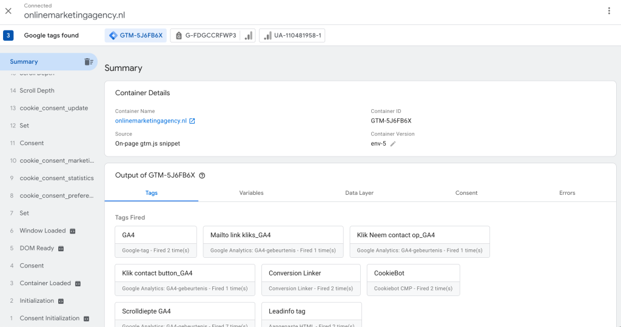
Task: Switch to the Variables tab
Action: (251, 193)
